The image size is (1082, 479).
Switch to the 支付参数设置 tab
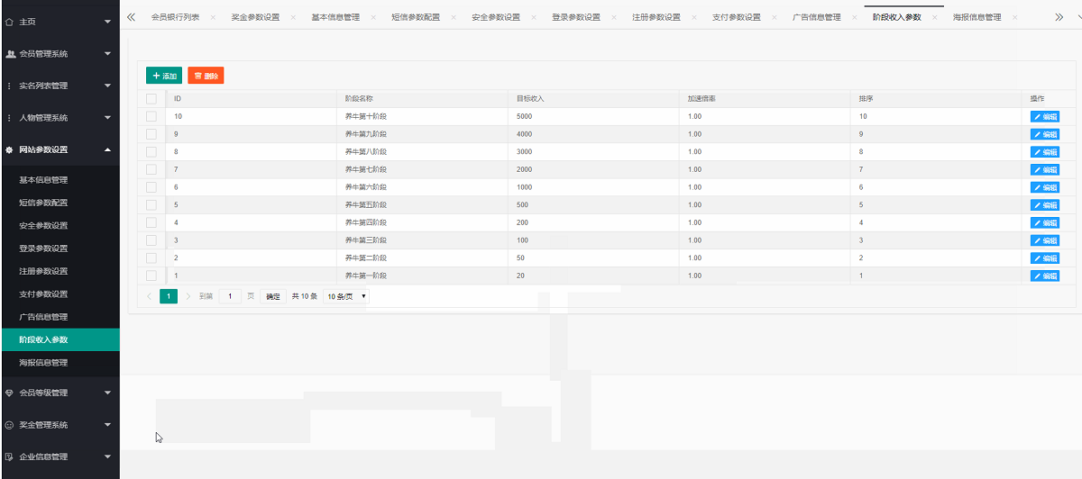click(736, 17)
